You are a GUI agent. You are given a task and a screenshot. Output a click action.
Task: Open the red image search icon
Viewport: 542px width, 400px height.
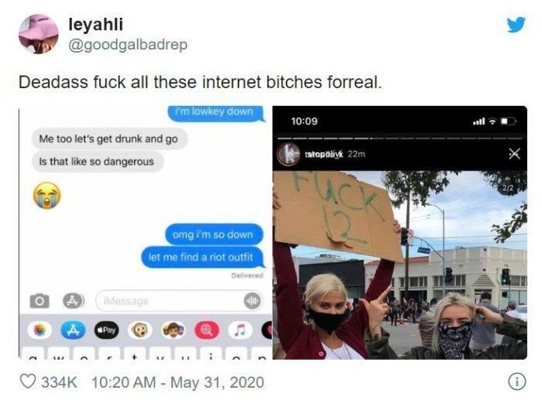(207, 330)
